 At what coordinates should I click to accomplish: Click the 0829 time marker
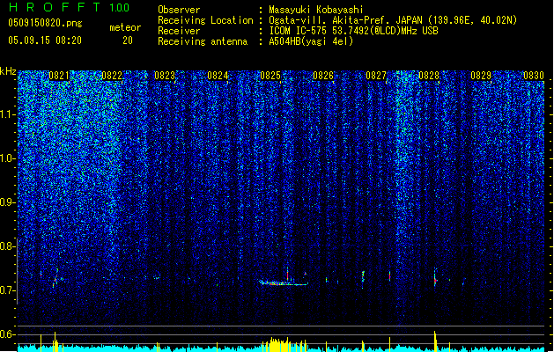481,76
